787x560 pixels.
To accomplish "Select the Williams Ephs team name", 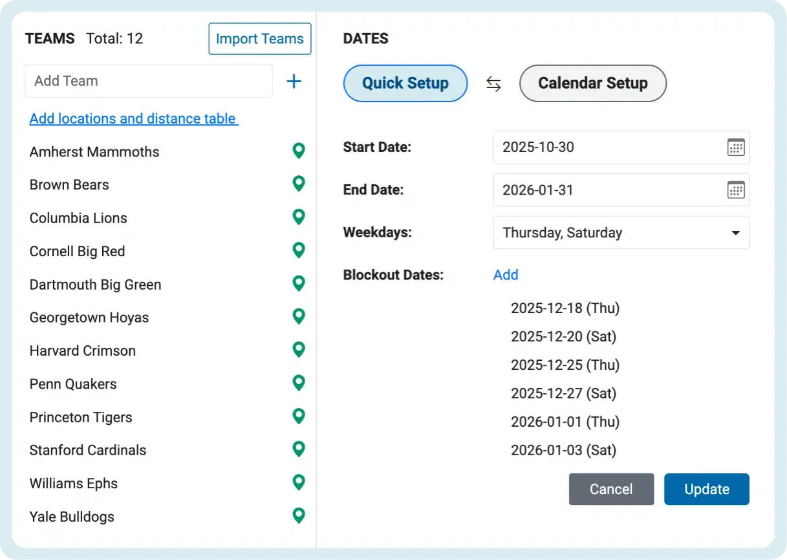I will click(74, 484).
